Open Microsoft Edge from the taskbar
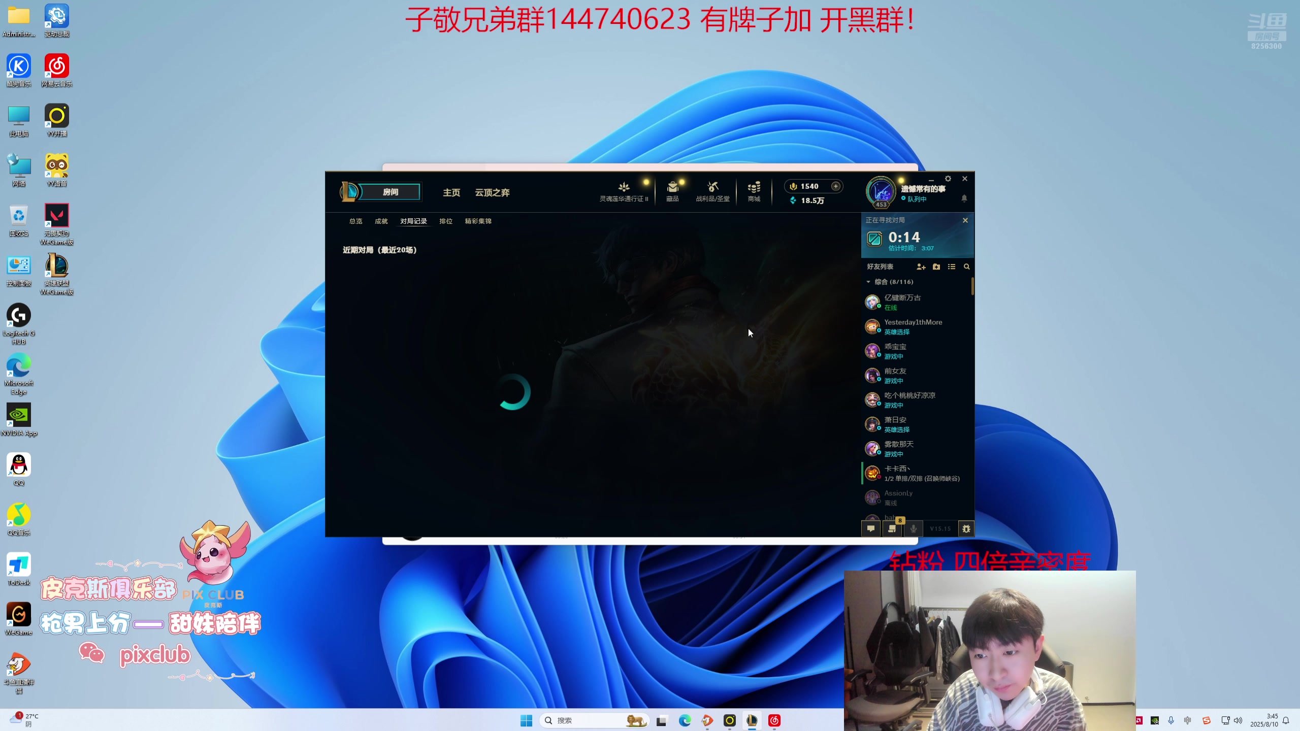1300x731 pixels. point(685,720)
